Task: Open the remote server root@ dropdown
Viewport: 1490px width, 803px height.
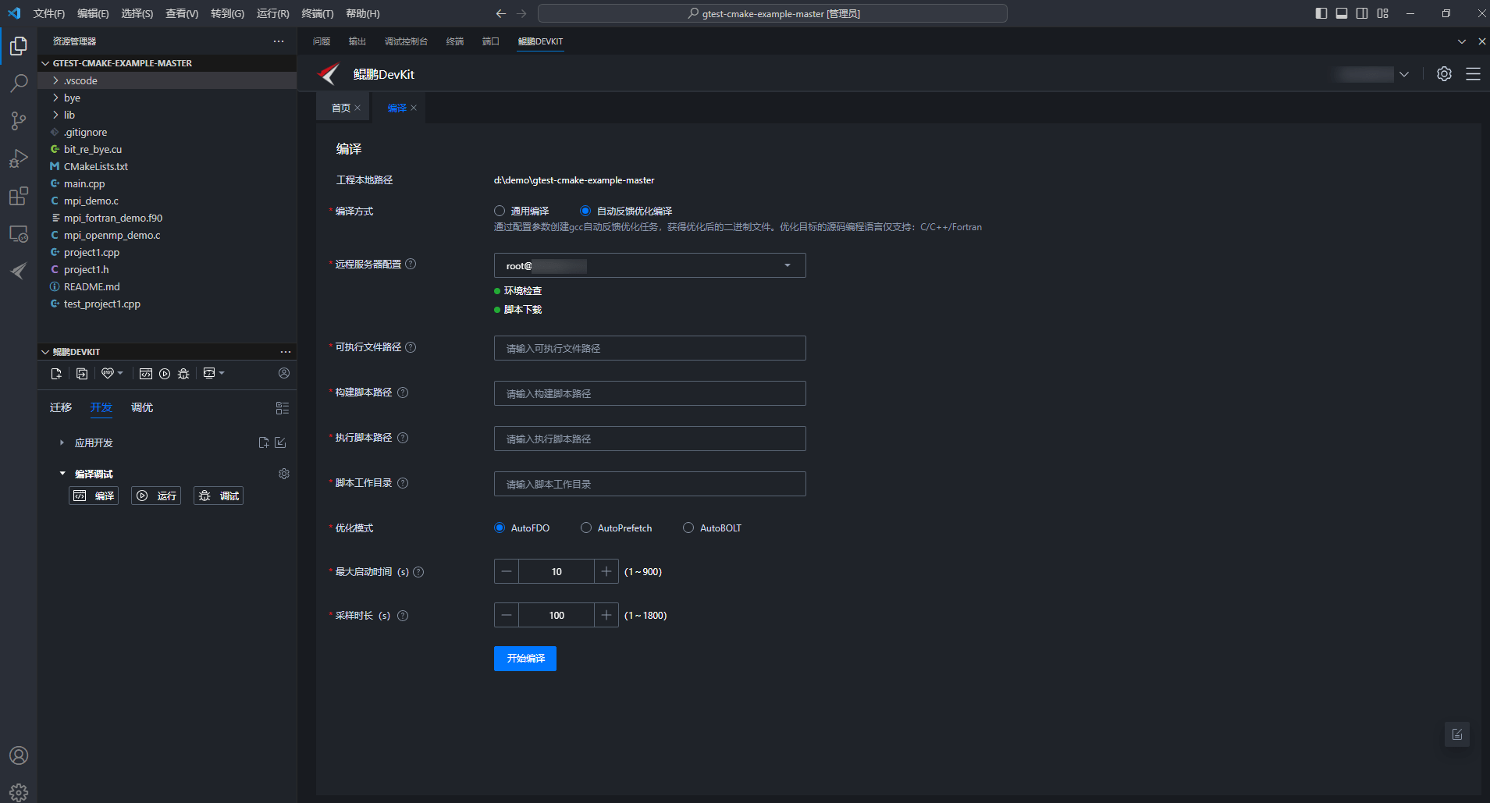Action: pyautogui.click(x=649, y=265)
